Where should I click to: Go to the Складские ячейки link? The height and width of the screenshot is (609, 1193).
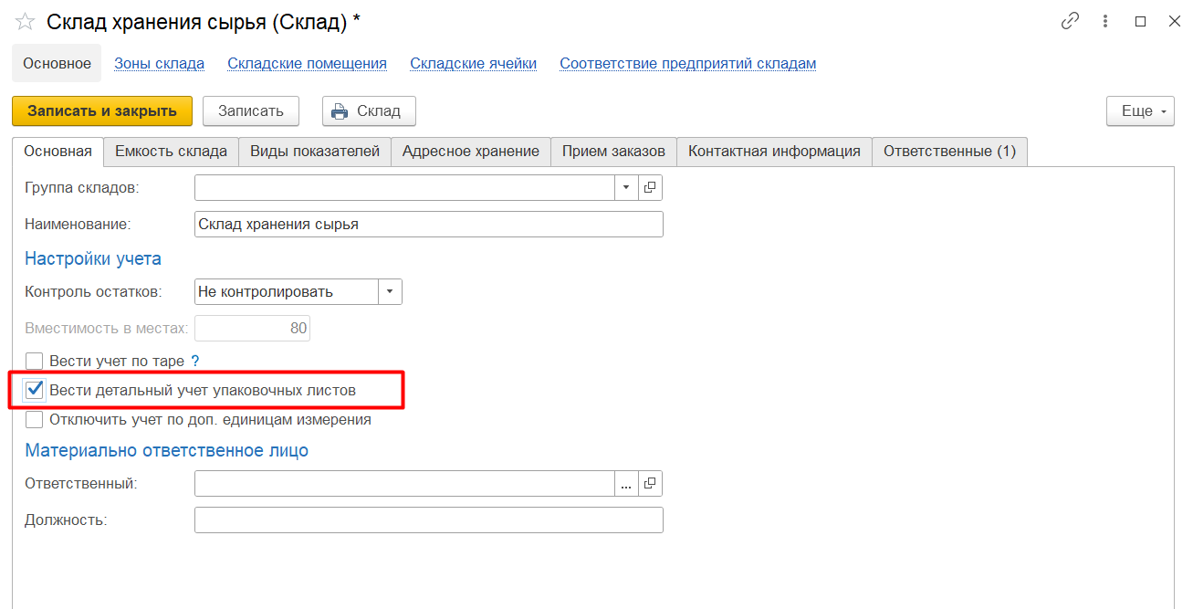[x=473, y=64]
